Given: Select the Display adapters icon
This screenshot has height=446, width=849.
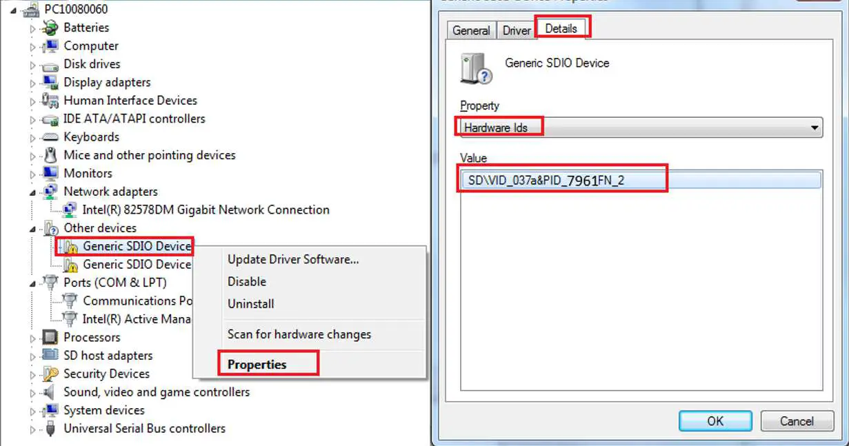Looking at the screenshot, I should [x=50, y=82].
